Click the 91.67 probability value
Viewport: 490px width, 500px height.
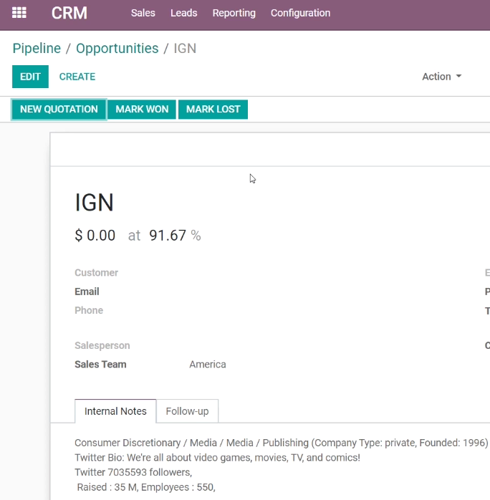[x=168, y=236]
